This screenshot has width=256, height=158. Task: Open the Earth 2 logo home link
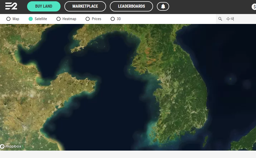pyautogui.click(x=11, y=6)
